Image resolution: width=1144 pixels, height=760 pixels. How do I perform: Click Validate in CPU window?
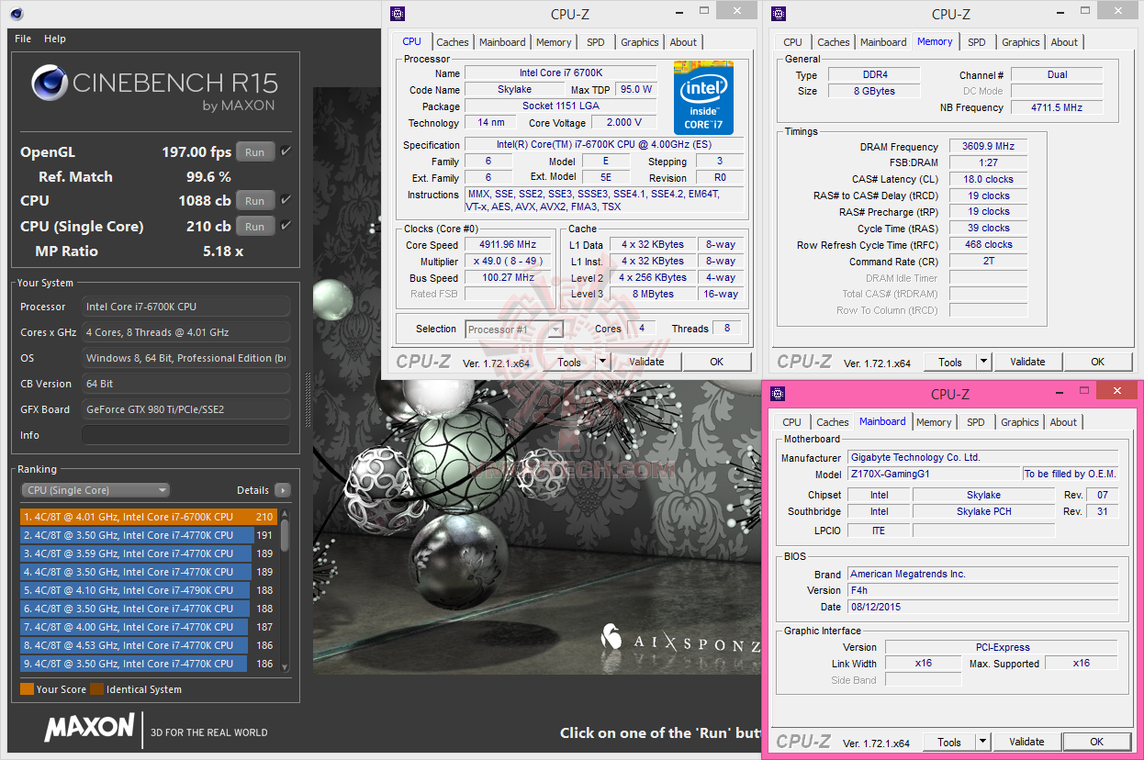click(646, 362)
